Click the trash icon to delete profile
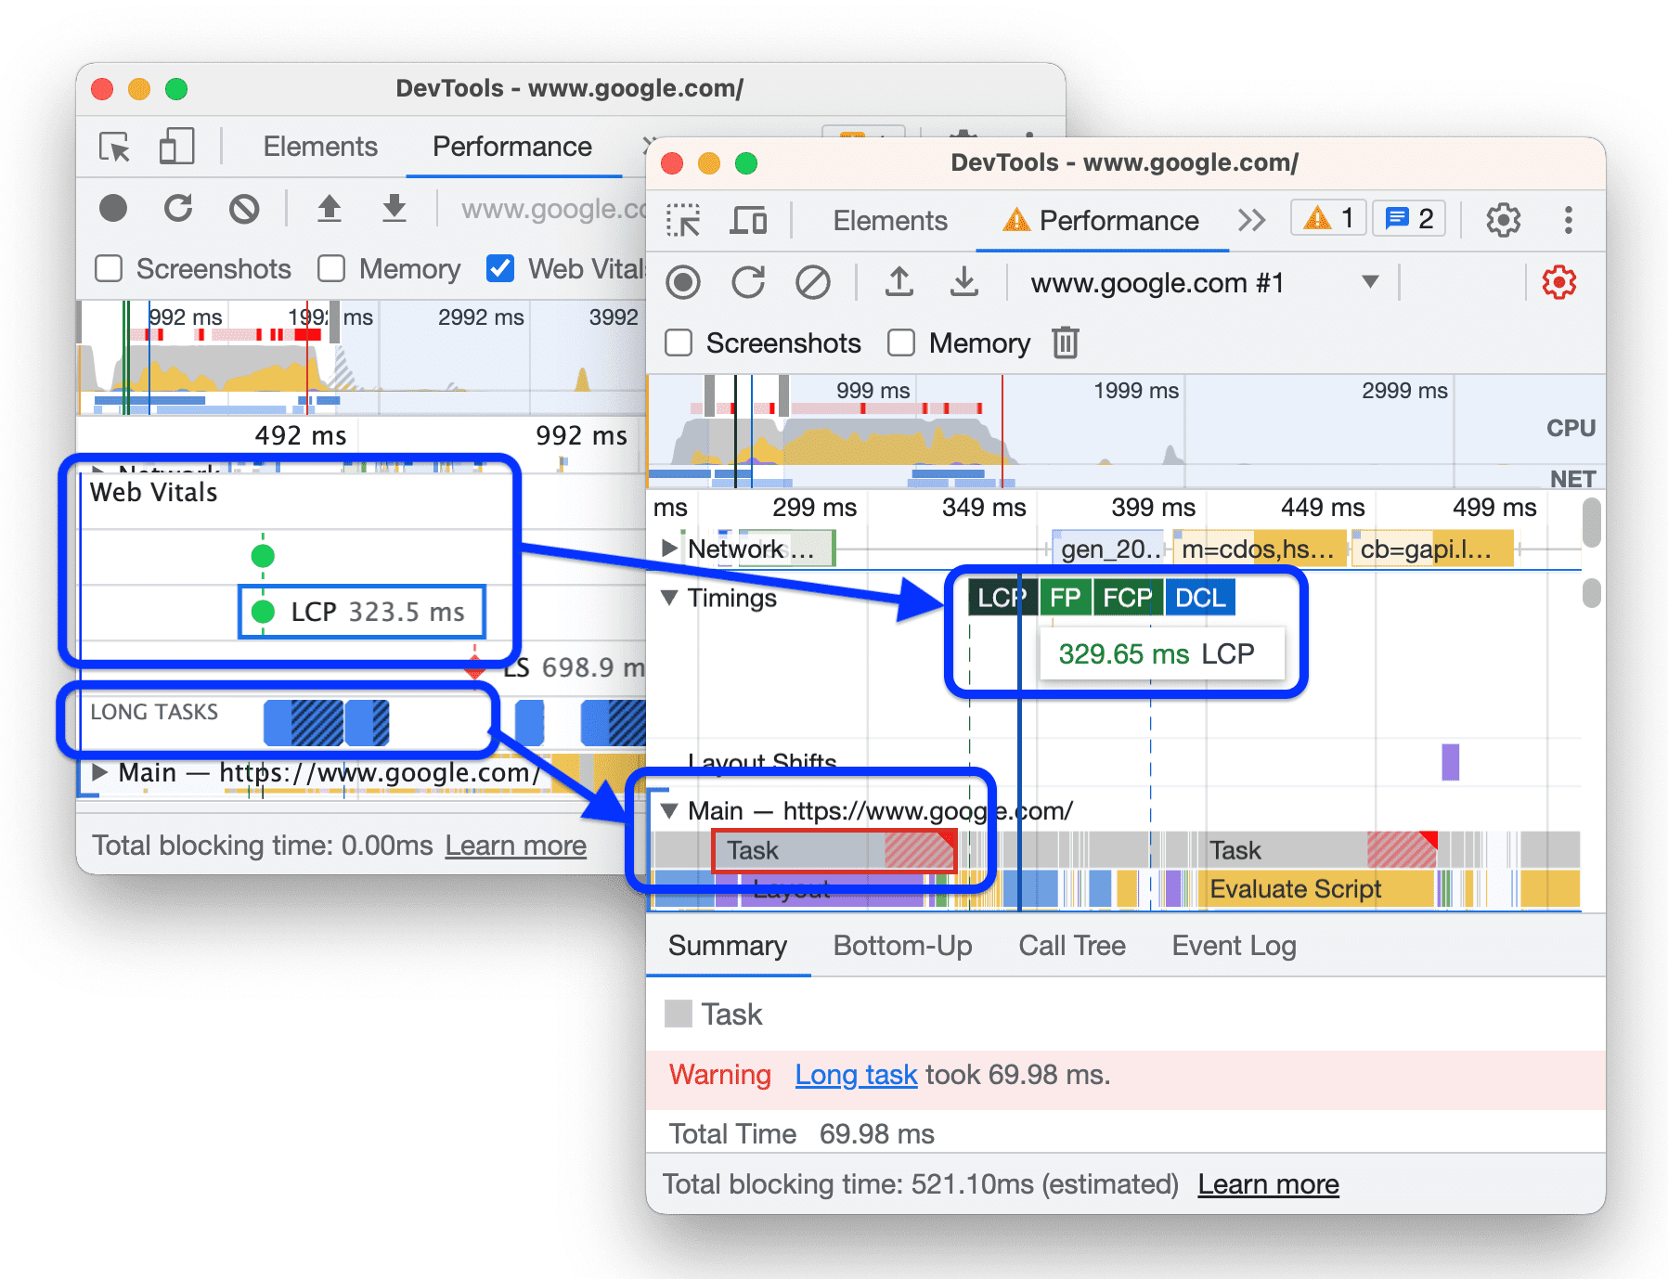This screenshot has width=1668, height=1279. [x=1065, y=343]
